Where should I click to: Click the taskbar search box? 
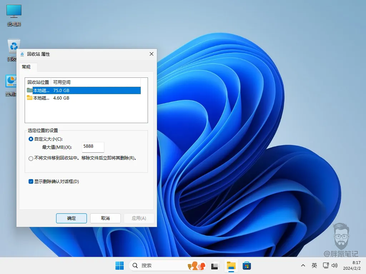(x=168, y=265)
